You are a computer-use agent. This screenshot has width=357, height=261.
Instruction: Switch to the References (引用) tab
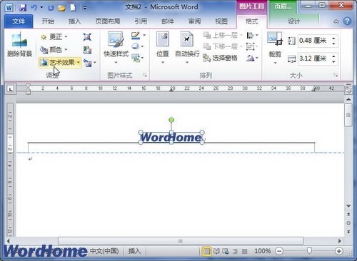[x=141, y=21]
